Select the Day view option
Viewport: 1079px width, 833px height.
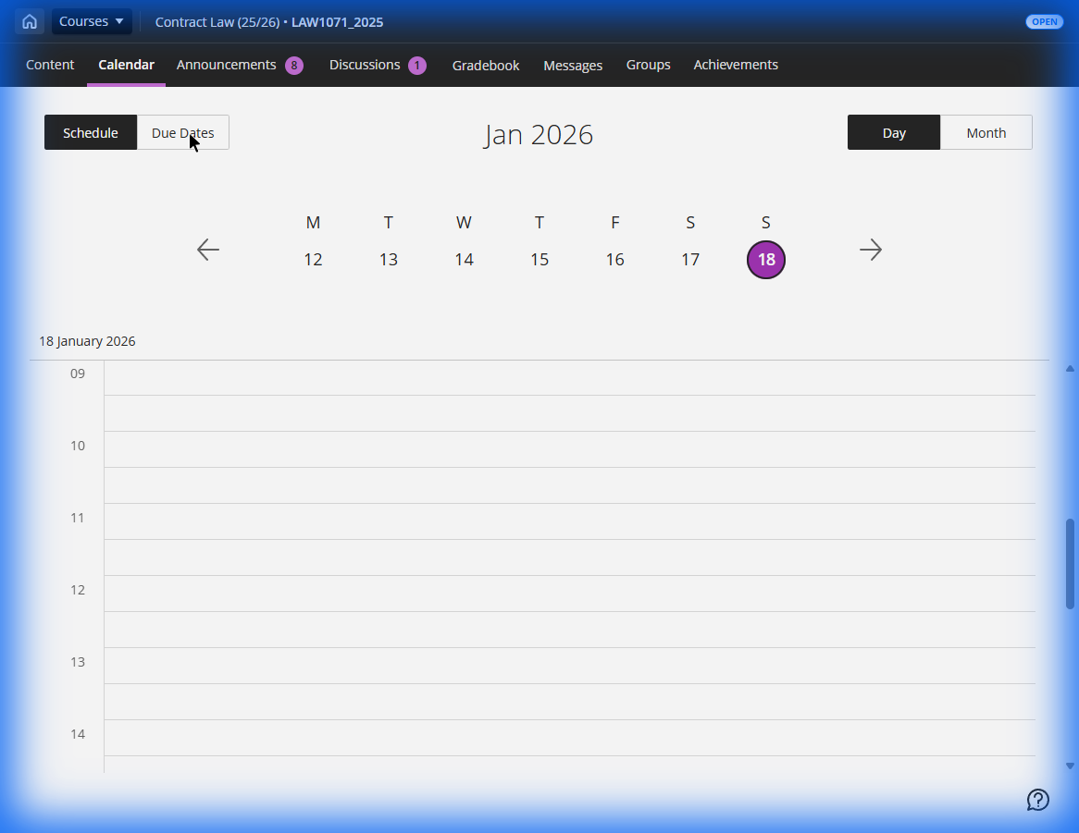pos(893,132)
